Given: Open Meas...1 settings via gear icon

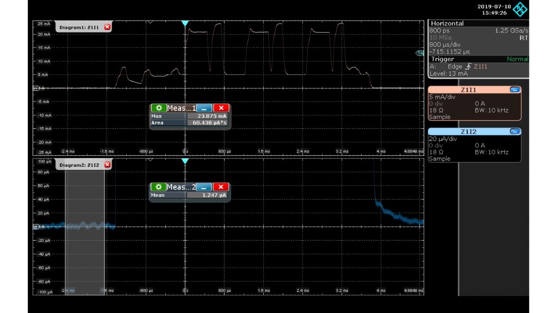Looking at the screenshot, I should [x=158, y=108].
